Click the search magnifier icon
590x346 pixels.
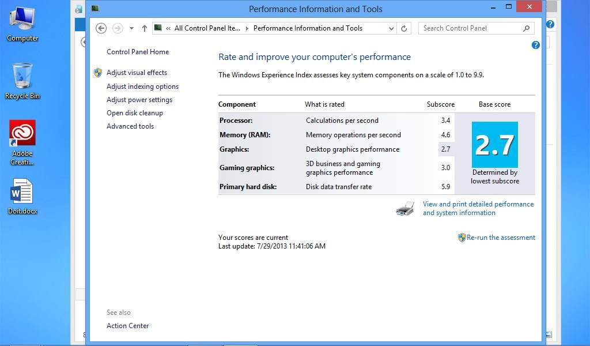click(527, 28)
